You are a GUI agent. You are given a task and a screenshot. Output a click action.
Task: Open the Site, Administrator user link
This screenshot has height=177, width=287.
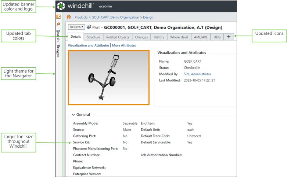(197, 74)
